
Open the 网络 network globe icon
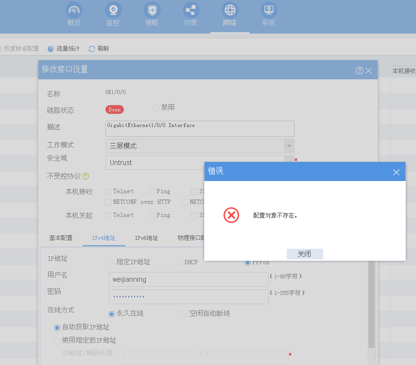[230, 10]
